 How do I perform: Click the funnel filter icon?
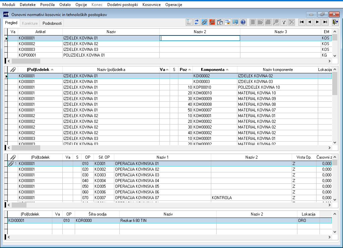284,22
